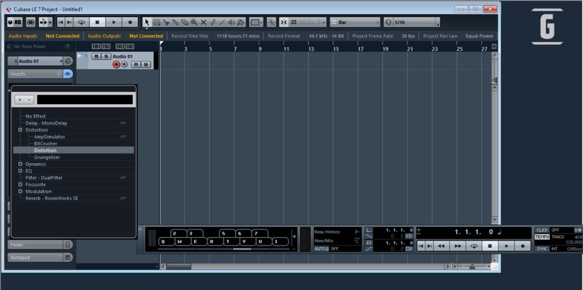This screenshot has height=290, width=583.
Task: Collapse the Distortion category in effect list
Action: coord(20,130)
